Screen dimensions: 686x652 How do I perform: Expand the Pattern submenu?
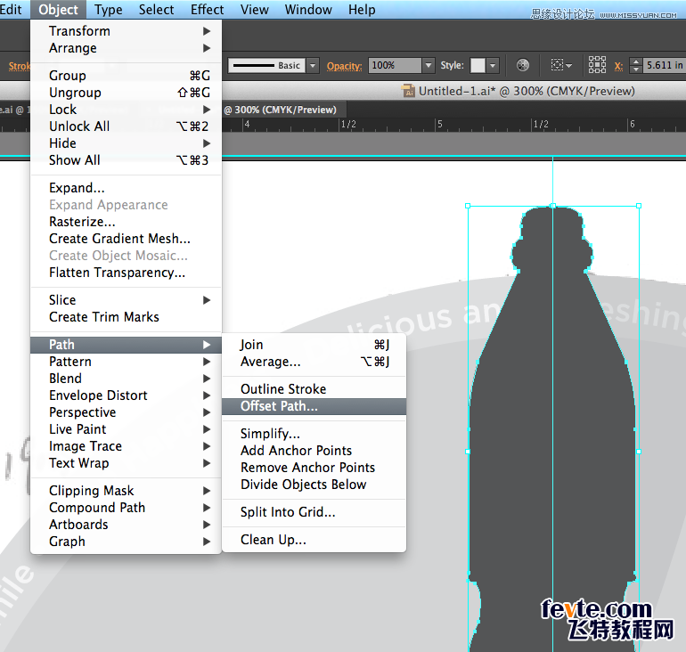[x=126, y=362]
